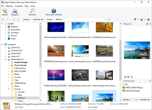This screenshot has height=110, width=152.
Task: Click the filter funnel icon
Action: 135,20
